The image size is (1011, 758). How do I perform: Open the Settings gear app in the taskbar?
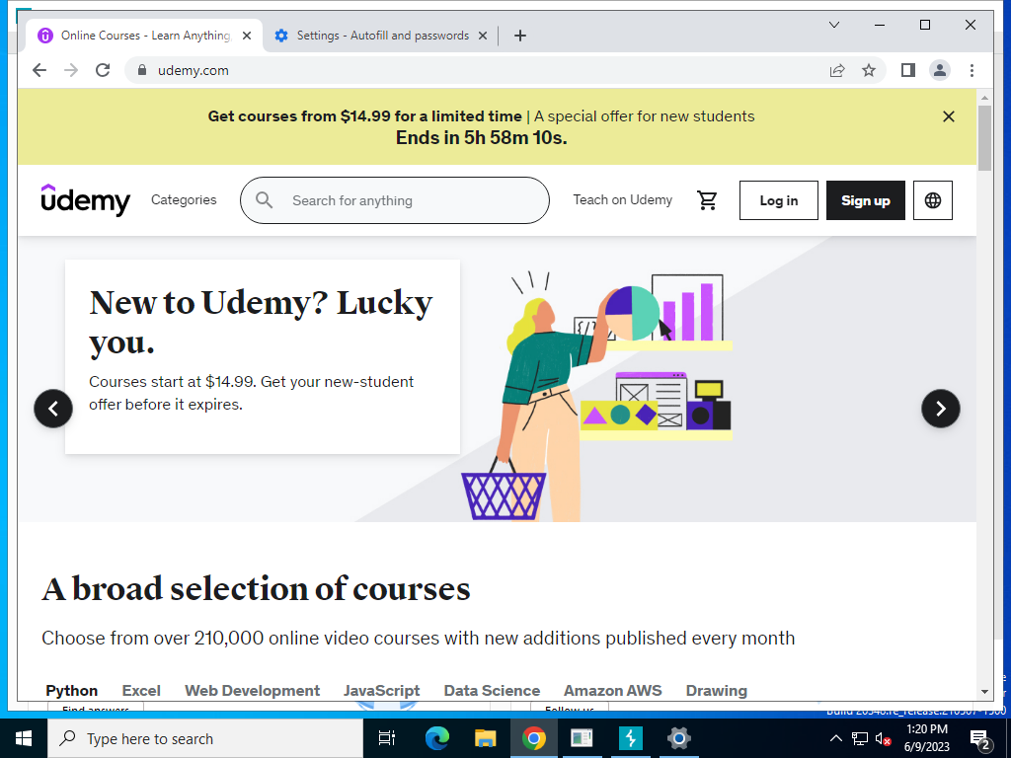[679, 738]
